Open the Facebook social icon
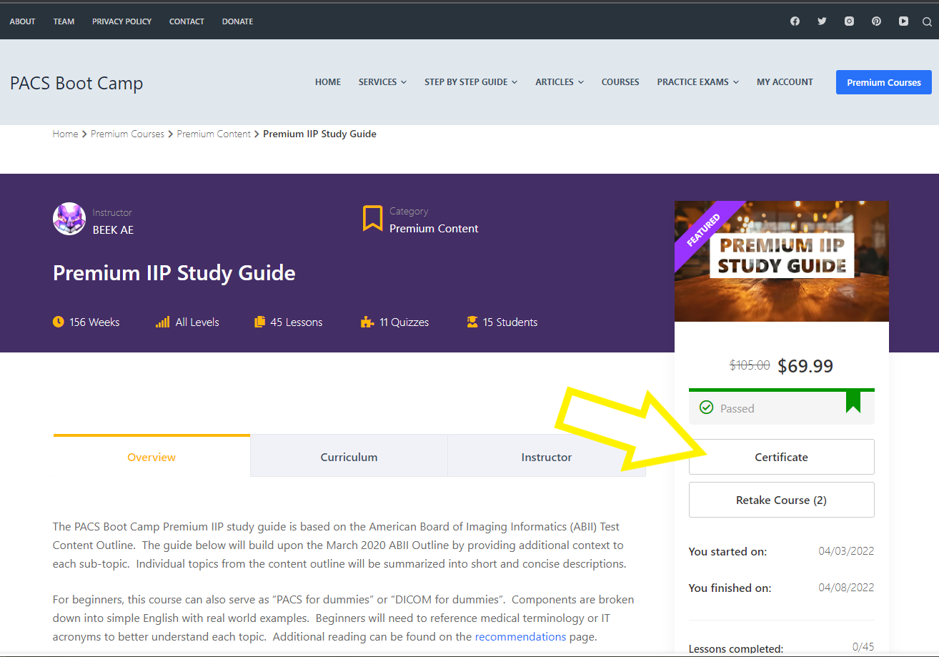The image size is (939, 657). [x=795, y=21]
